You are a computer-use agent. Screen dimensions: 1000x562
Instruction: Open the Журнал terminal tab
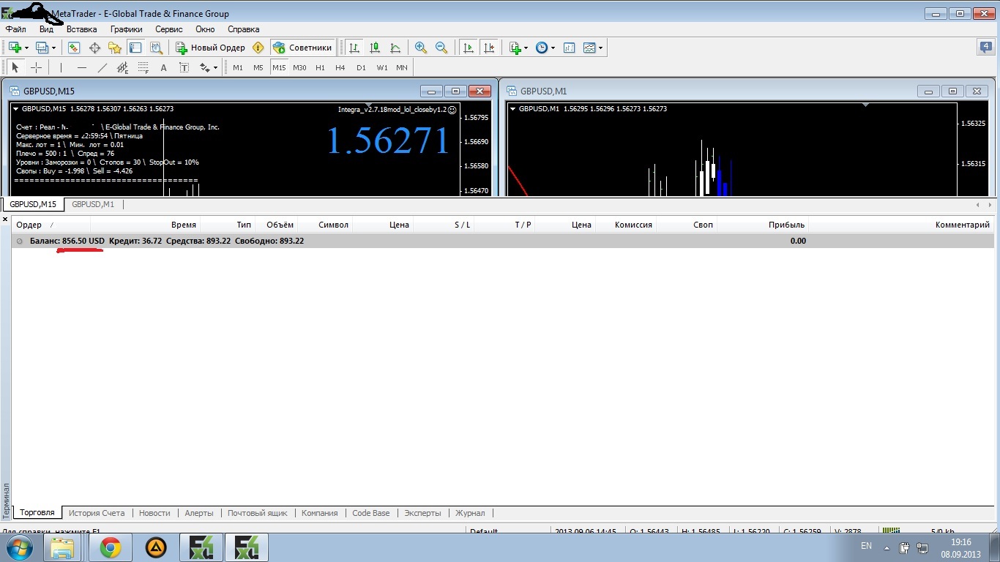[470, 513]
